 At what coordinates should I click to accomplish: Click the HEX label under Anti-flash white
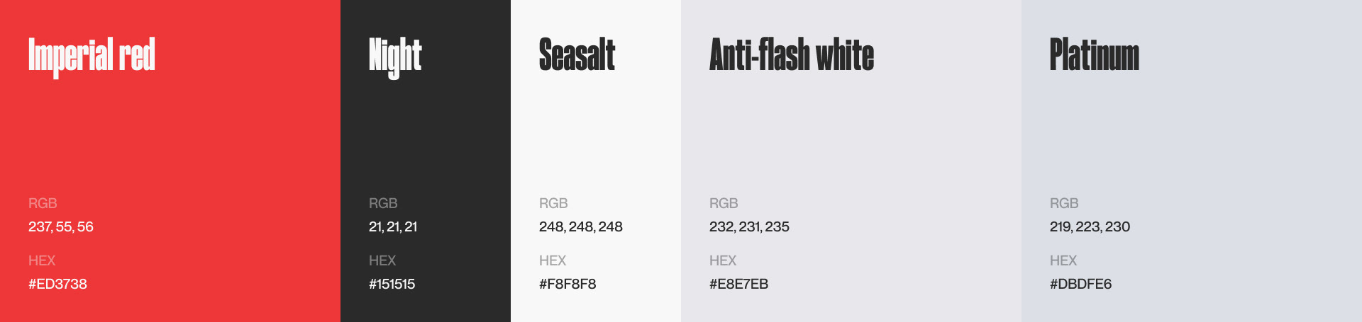pyautogui.click(x=723, y=260)
